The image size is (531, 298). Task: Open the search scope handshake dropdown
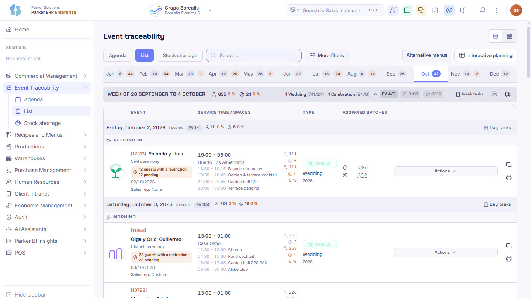(x=295, y=10)
